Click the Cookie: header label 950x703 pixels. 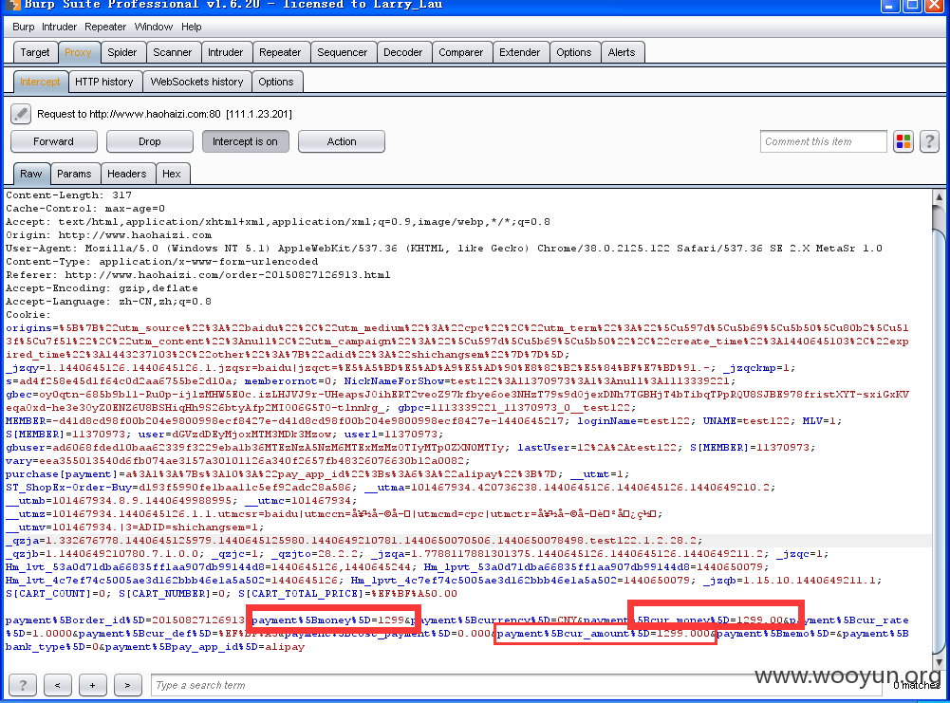click(26, 315)
